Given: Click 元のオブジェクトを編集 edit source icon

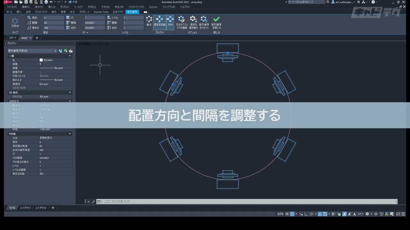Looking at the screenshot, I should click(x=182, y=22).
